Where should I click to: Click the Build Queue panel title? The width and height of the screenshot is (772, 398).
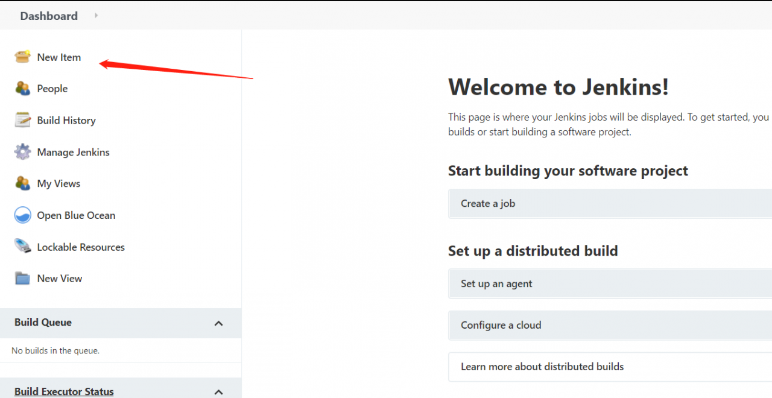[43, 323]
